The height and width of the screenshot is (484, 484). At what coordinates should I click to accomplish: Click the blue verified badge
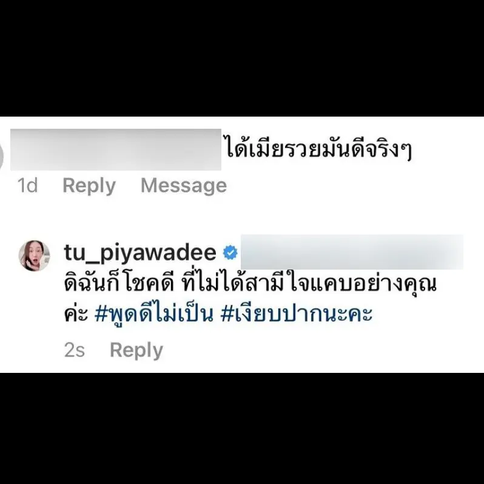230,253
